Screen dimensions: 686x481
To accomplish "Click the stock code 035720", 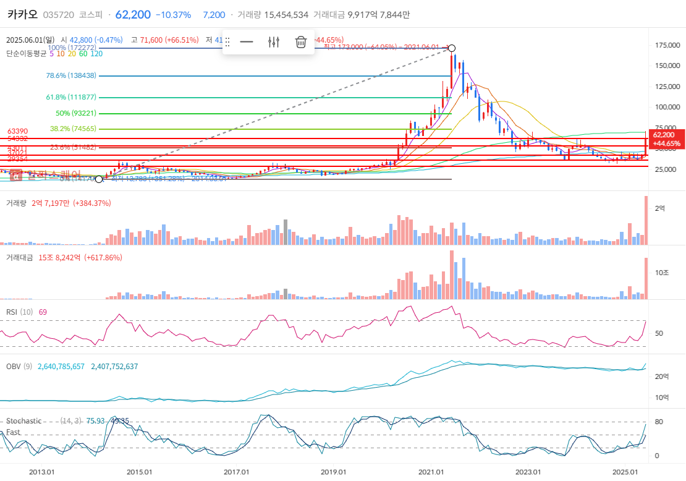I will (x=59, y=15).
